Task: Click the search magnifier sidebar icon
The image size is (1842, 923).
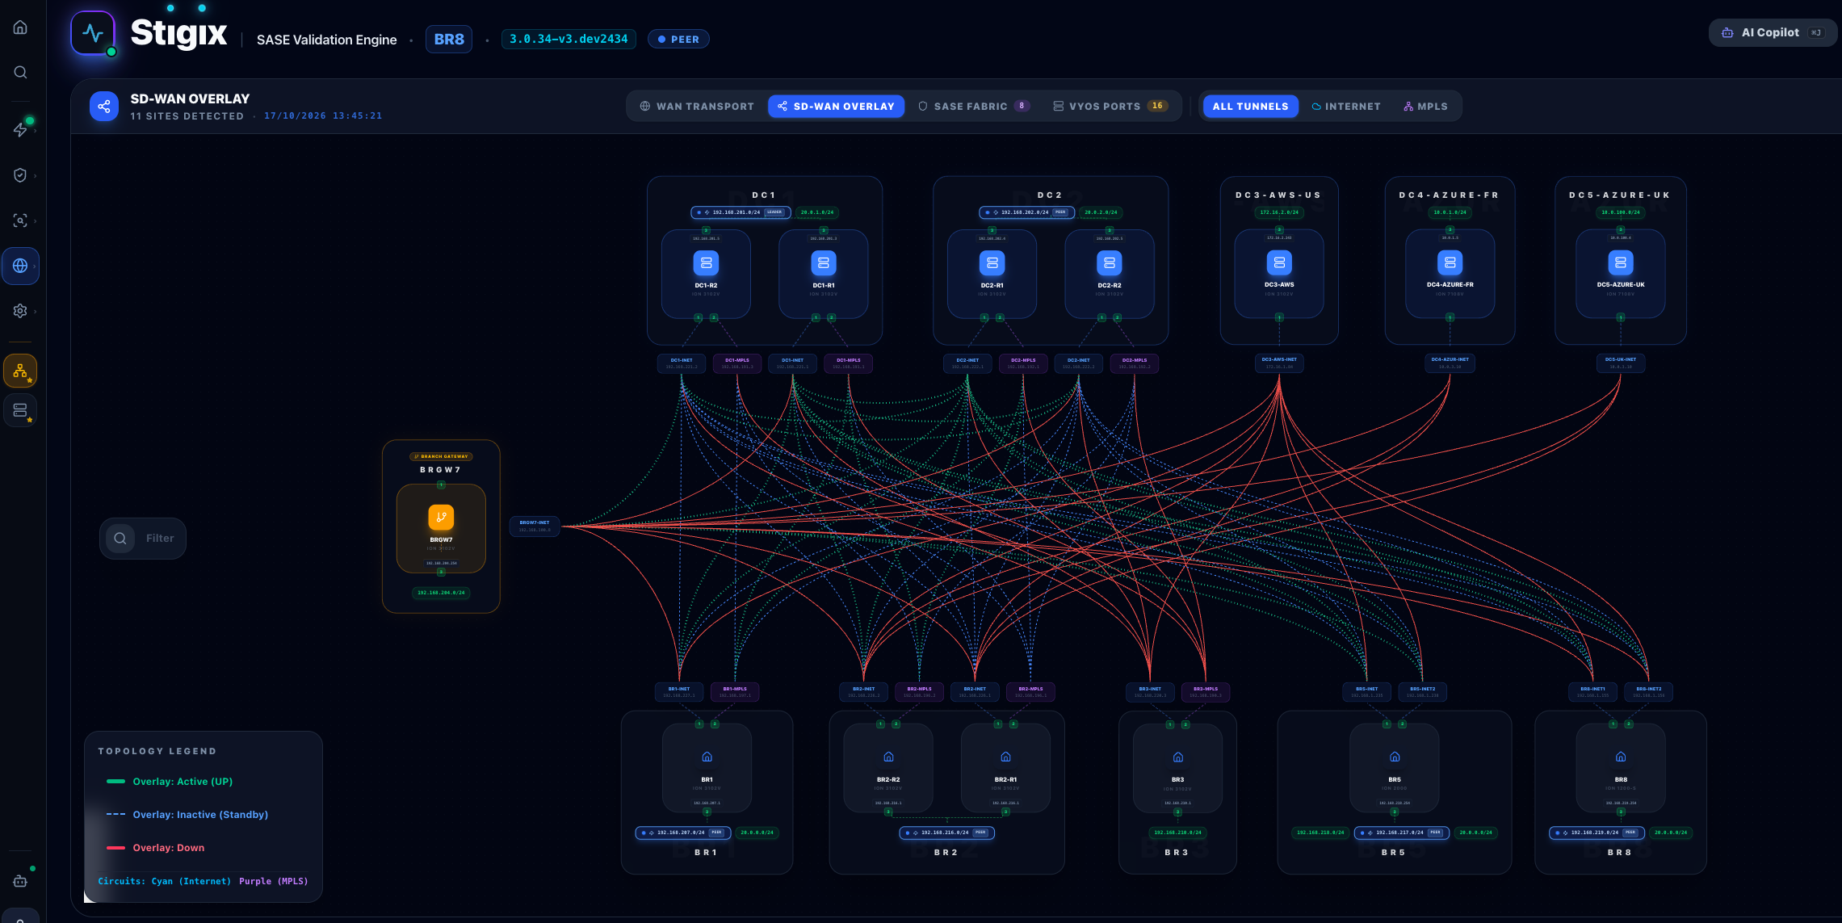Action: [x=20, y=73]
